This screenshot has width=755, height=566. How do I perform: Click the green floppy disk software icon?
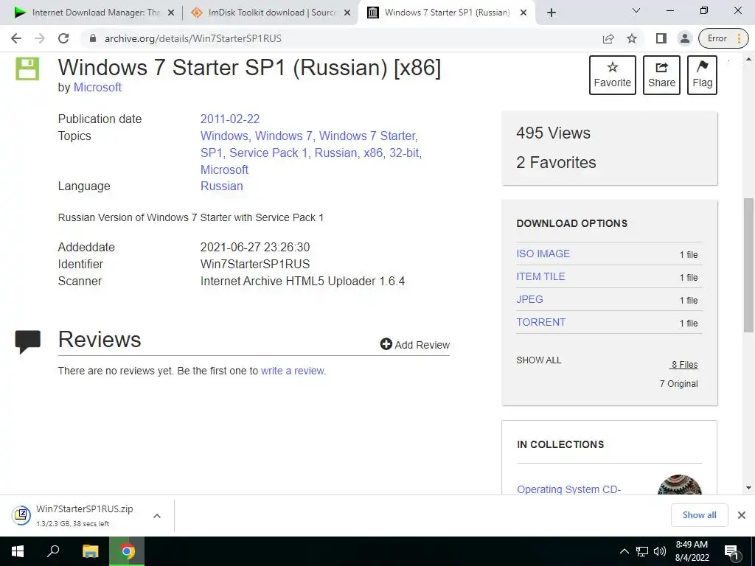27,69
